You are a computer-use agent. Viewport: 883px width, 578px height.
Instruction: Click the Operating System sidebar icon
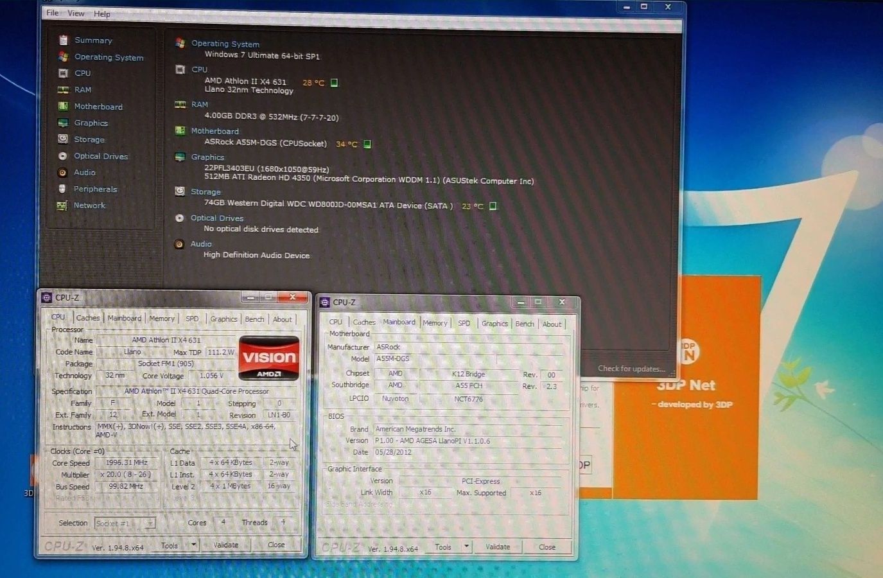point(63,57)
